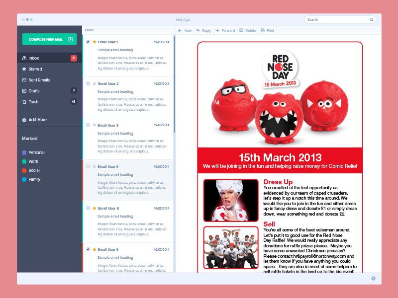
Task: Click the printer icon in toolbar
Action: [263, 30]
